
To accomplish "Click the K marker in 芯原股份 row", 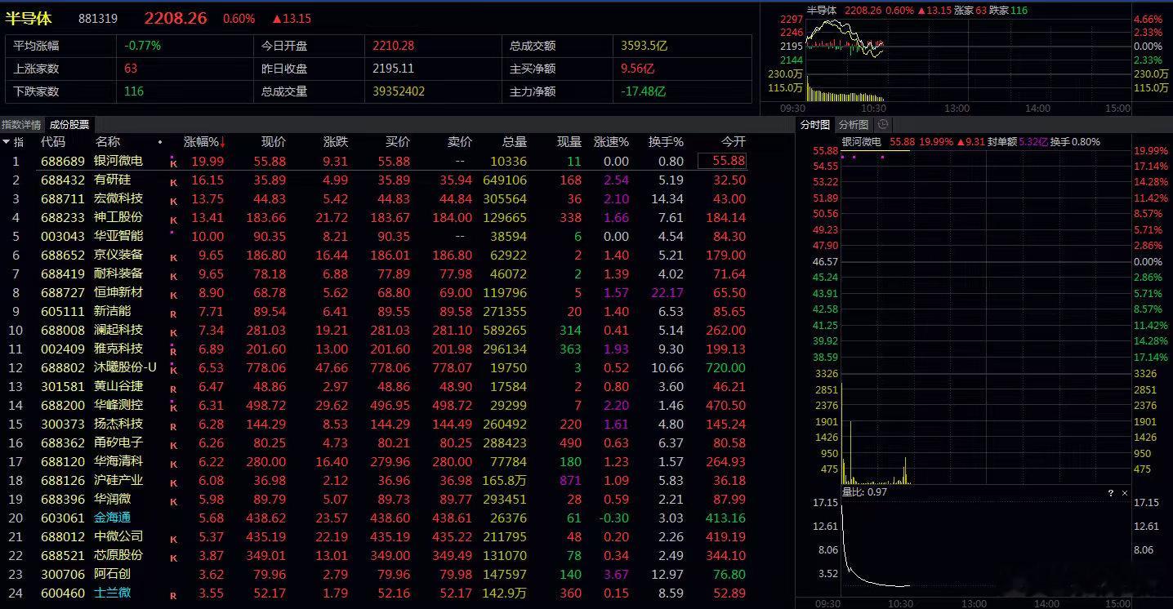I will point(173,558).
